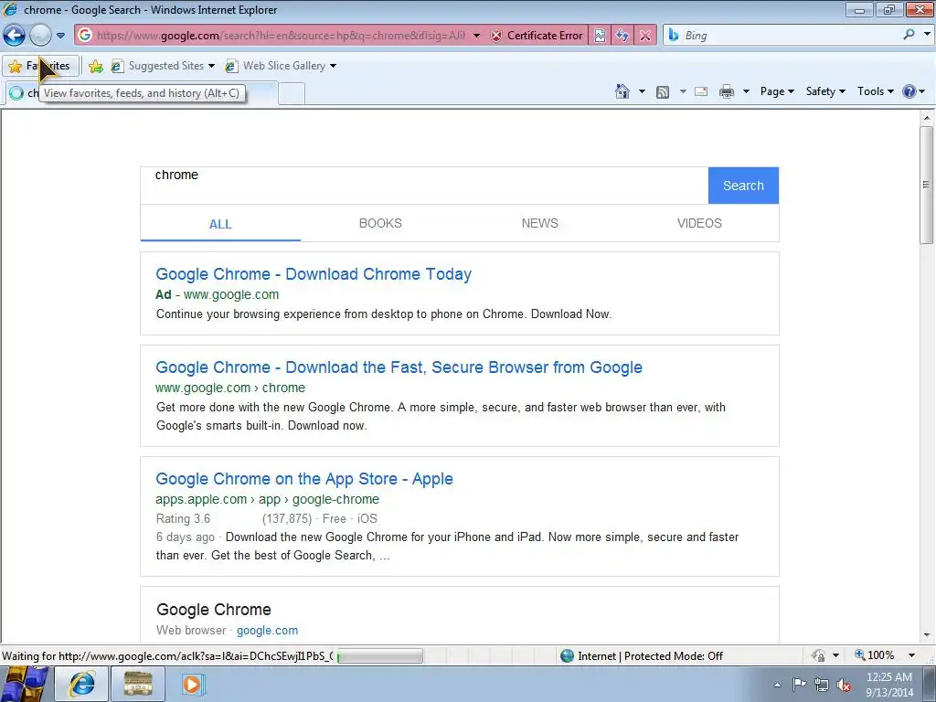Open Google Chrome on the App Store result
The height and width of the screenshot is (702, 936).
(x=304, y=479)
